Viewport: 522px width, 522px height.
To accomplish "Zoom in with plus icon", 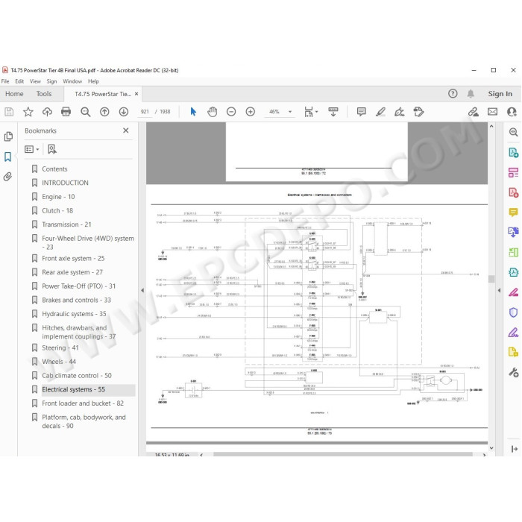I will 251,112.
